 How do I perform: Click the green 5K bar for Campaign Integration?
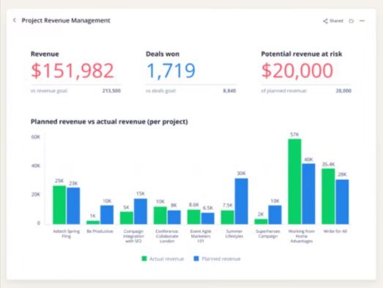(127, 218)
